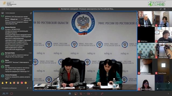Copy meeting invite link icon
172x96 pixels.
[161, 9]
